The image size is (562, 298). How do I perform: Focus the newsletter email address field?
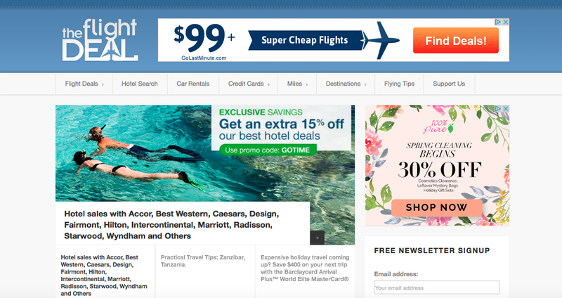(436, 287)
